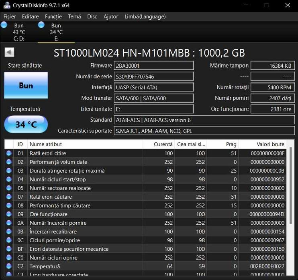Select raw value 00000000000F in row 01
The width and height of the screenshot is (298, 280).
point(267,153)
